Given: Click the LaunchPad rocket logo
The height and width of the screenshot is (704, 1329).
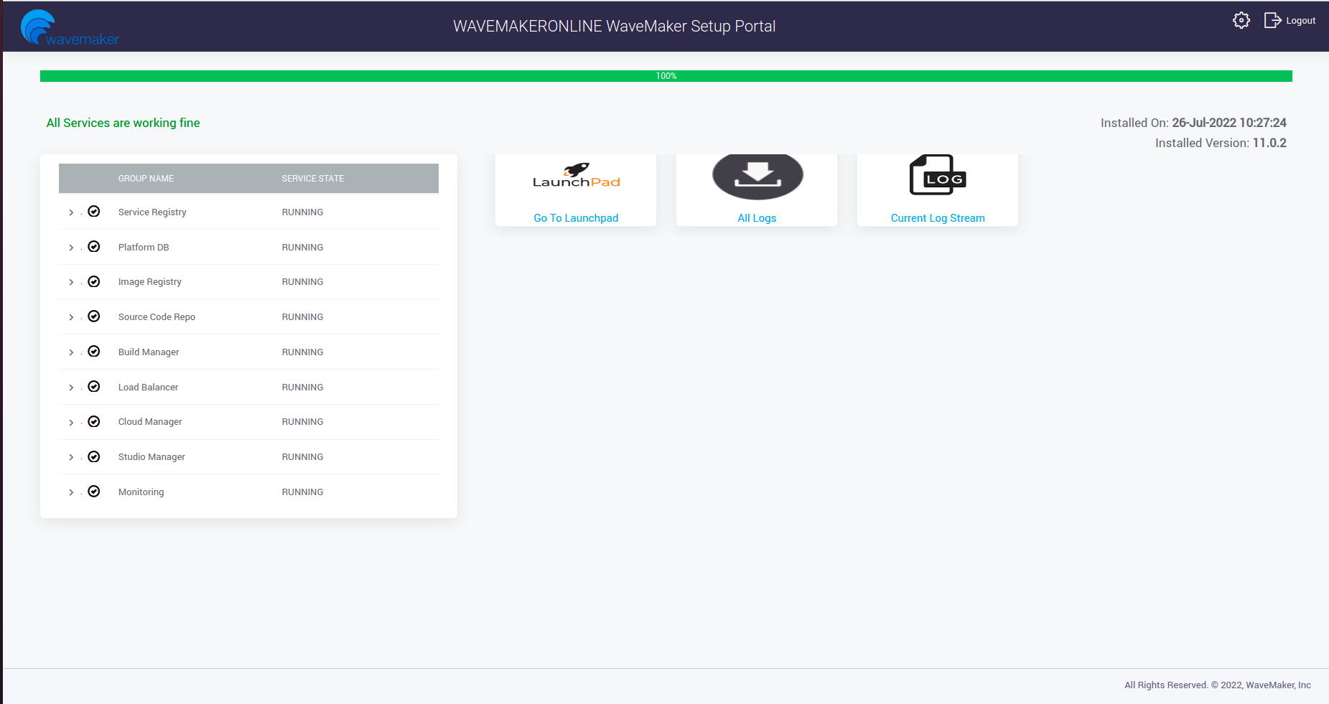Looking at the screenshot, I should (x=576, y=176).
